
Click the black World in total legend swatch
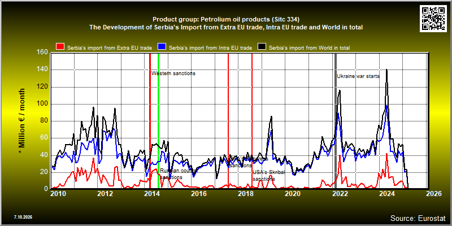tap(262, 47)
